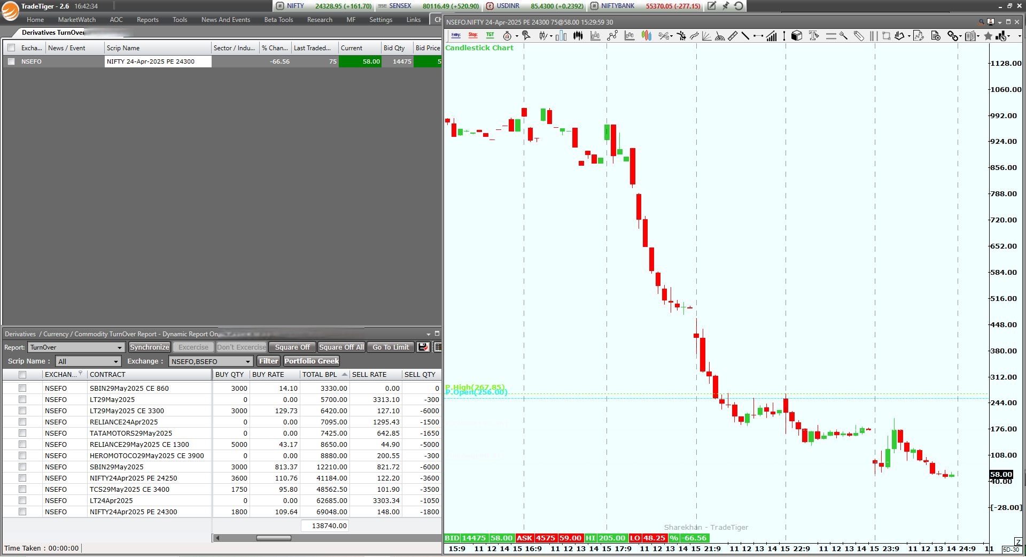
Task: Click the Stop loss marker icon
Action: point(473,35)
